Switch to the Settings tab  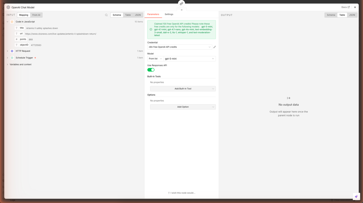pos(169,14)
